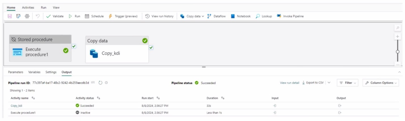Image resolution: width=405 pixels, height=121 pixels.
Task: Click the Validate checkmark button
Action: tap(55, 16)
